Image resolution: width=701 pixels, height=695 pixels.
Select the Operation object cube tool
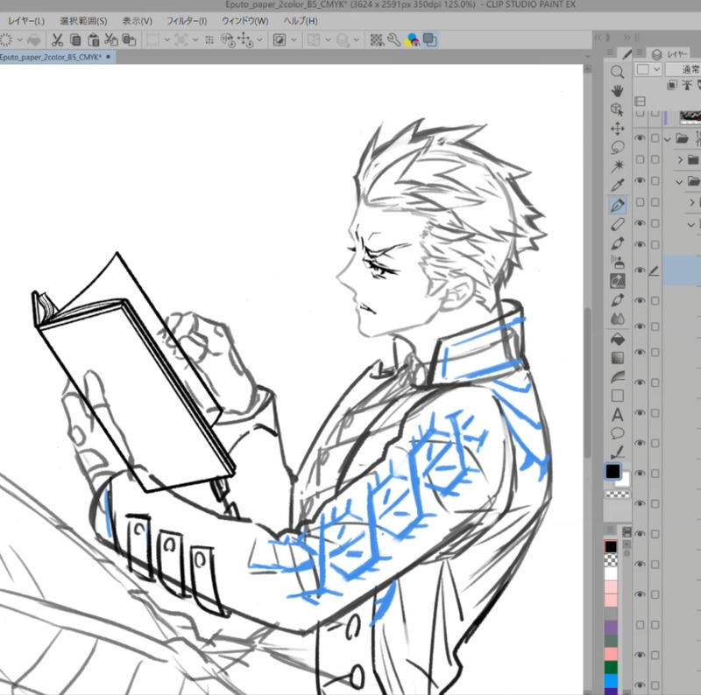[x=618, y=109]
